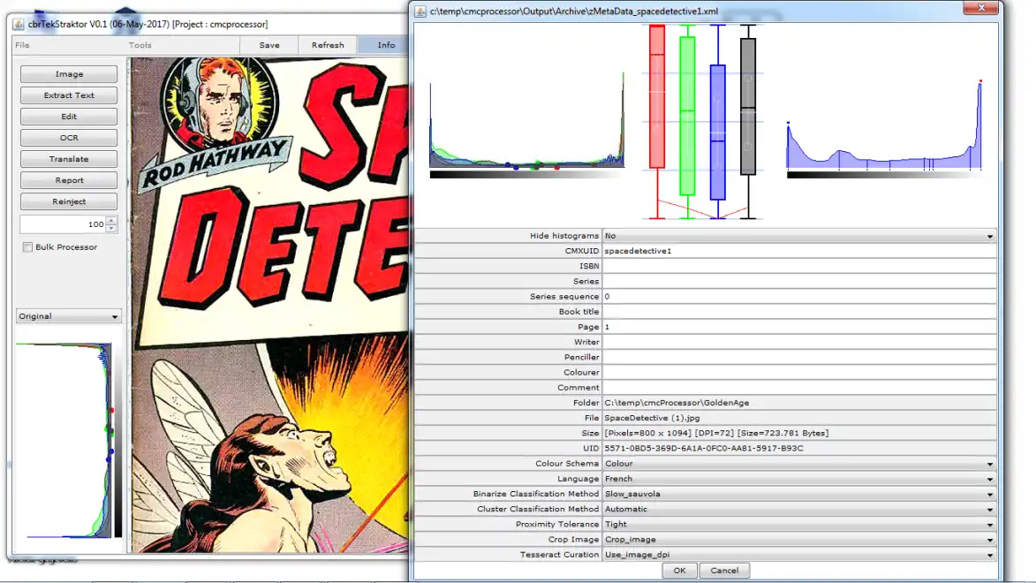The height and width of the screenshot is (583, 1036).
Task: Click the gray channel box plot
Action: [748, 122]
